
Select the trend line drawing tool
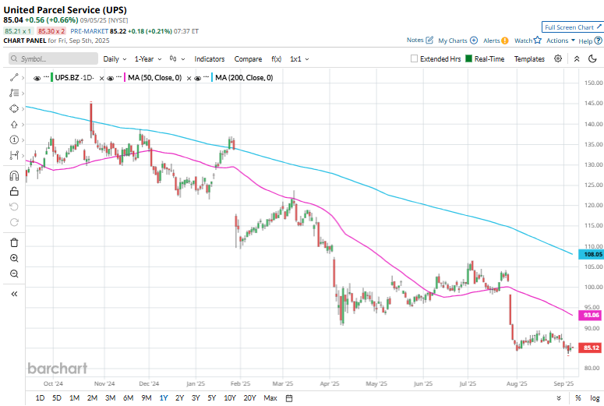[14, 77]
